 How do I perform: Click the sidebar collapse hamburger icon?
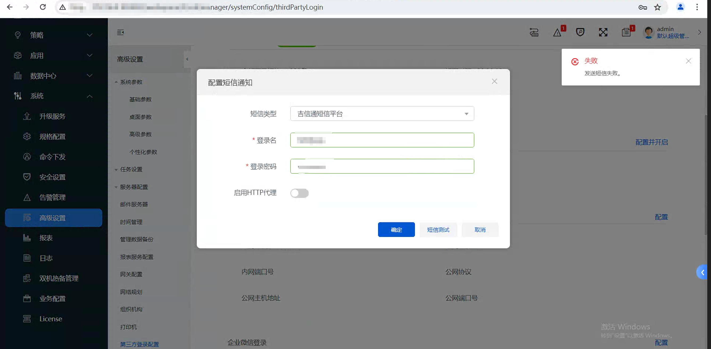120,32
